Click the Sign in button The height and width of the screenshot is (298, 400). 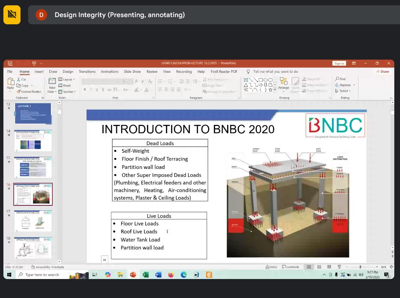click(x=339, y=63)
